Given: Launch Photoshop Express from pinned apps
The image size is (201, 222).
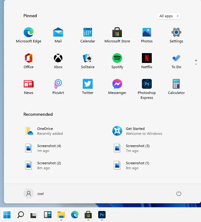Looking at the screenshot, I should (x=147, y=89).
